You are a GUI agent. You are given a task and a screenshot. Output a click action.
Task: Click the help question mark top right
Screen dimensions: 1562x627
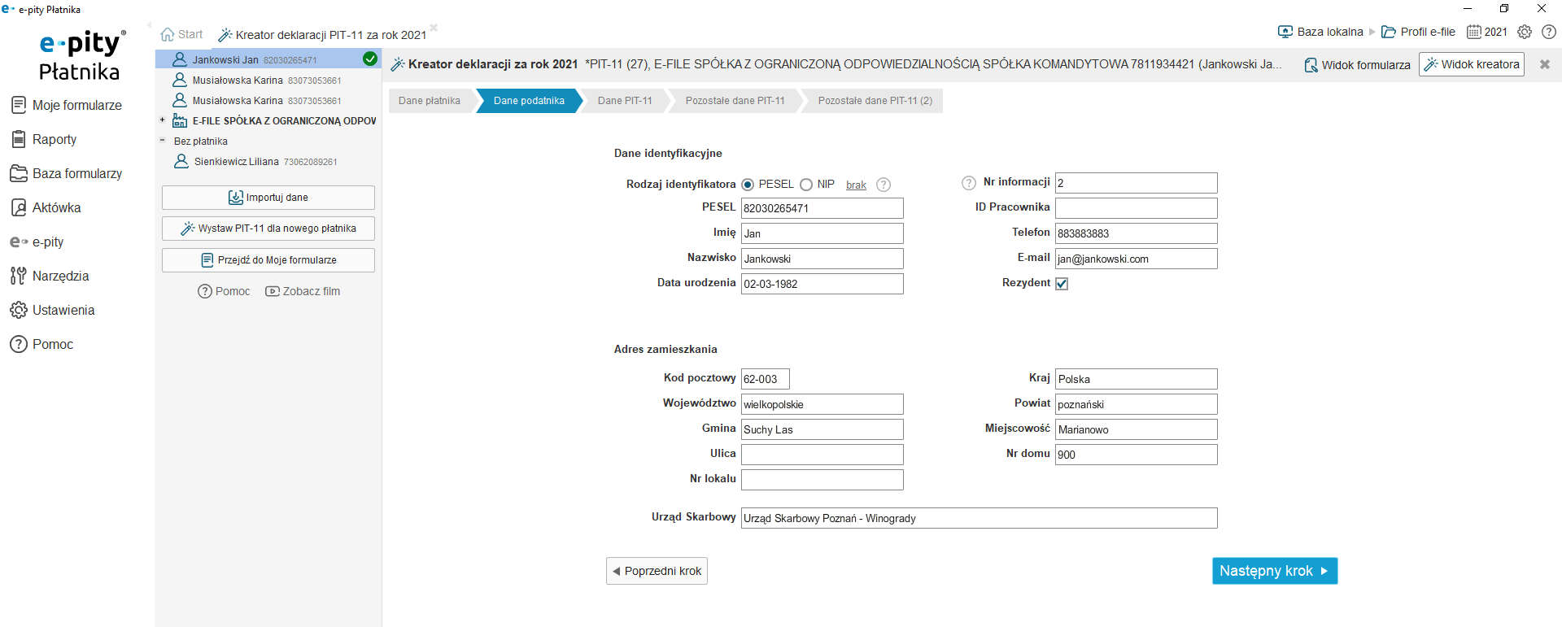1549,32
